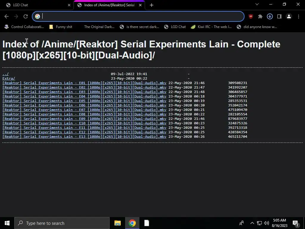This screenshot has height=229, width=305.
Task: Open the 'is there secret dark...' bookmark
Action: pos(139,27)
